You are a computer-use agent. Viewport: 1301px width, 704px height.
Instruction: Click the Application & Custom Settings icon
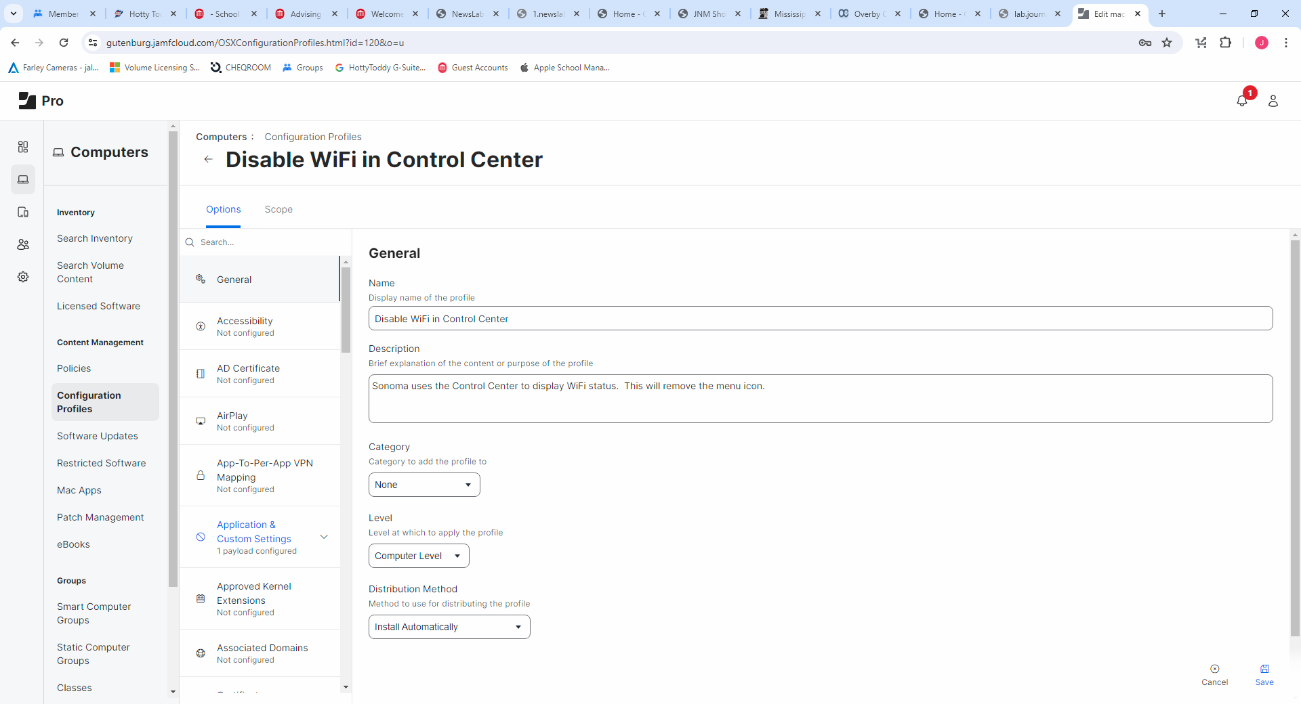click(201, 537)
